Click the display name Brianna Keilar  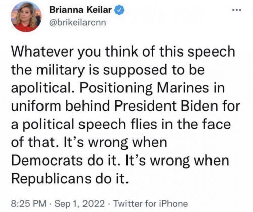pos(80,10)
